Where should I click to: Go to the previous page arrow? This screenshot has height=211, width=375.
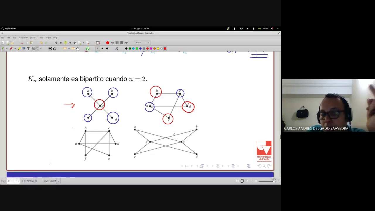pos(61,43)
